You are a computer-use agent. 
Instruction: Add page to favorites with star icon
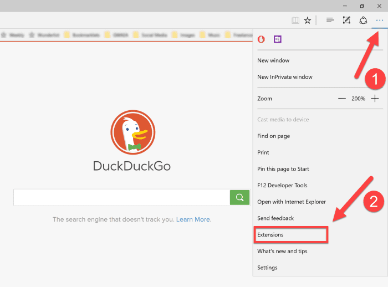coord(308,20)
